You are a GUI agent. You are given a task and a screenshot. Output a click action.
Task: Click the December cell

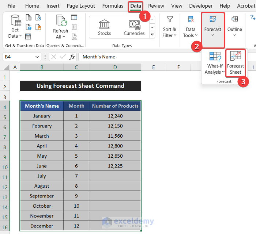42,226
